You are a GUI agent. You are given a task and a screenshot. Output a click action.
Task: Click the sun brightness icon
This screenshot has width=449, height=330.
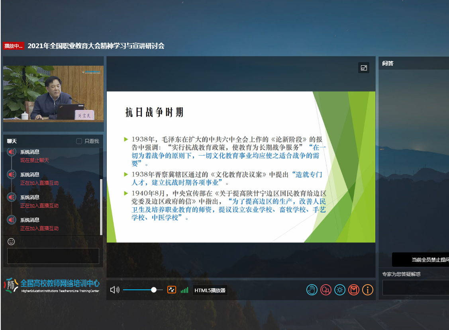[340, 290]
